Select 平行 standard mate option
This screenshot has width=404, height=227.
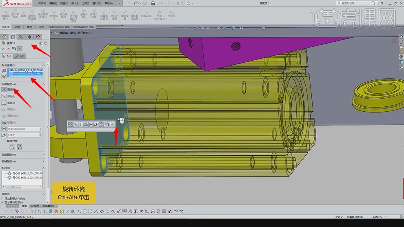tap(11, 96)
